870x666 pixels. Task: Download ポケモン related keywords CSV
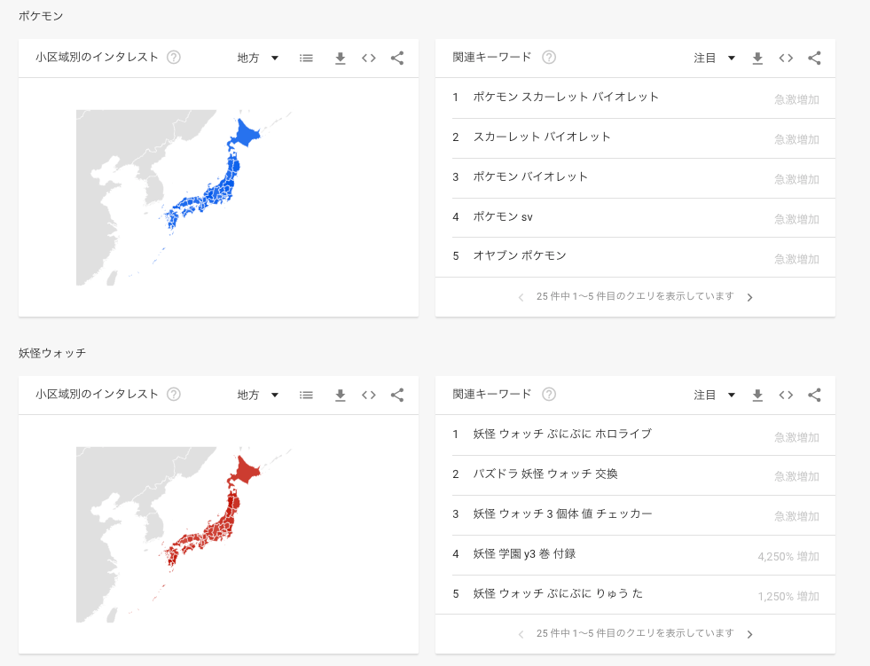tap(757, 59)
